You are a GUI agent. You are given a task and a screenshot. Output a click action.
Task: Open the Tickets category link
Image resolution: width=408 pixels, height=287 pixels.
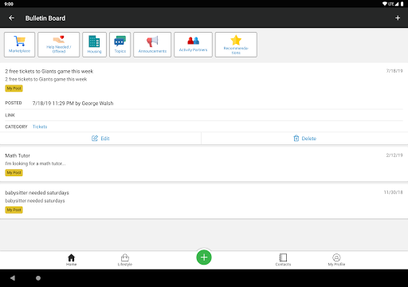click(x=40, y=127)
